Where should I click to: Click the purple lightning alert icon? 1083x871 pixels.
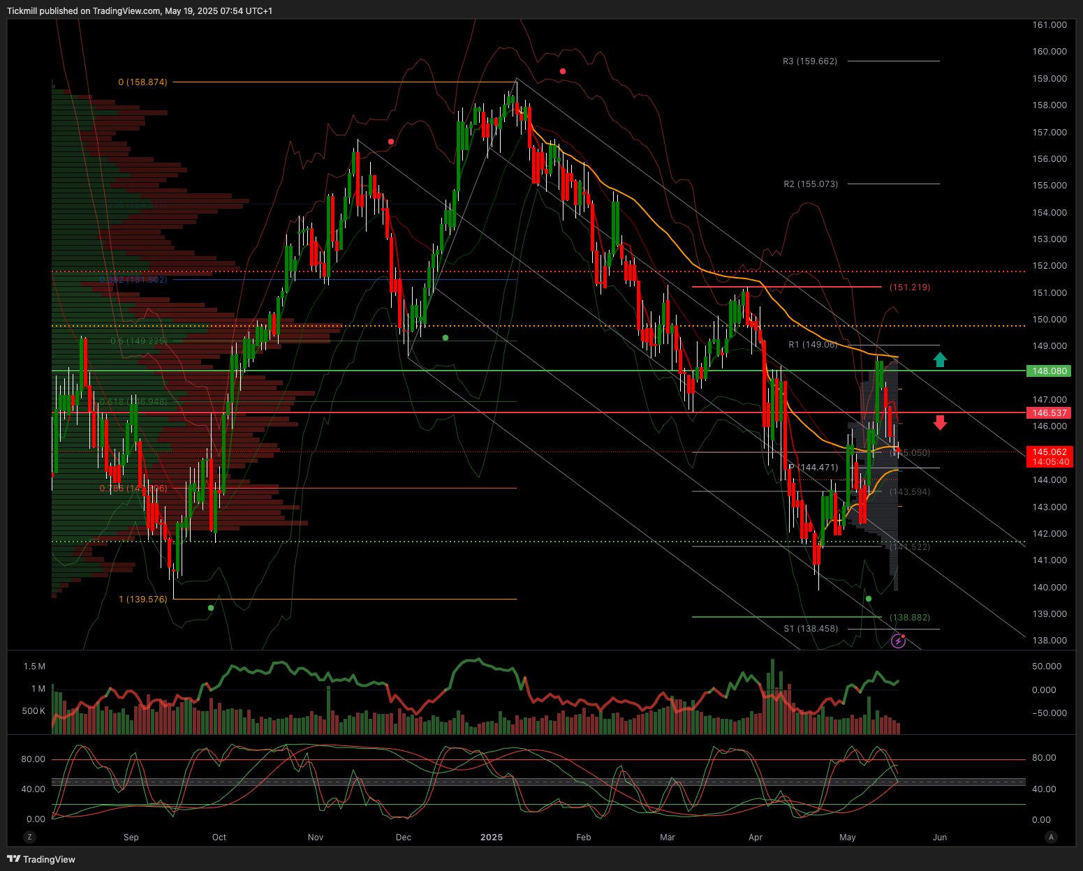pyautogui.click(x=898, y=641)
